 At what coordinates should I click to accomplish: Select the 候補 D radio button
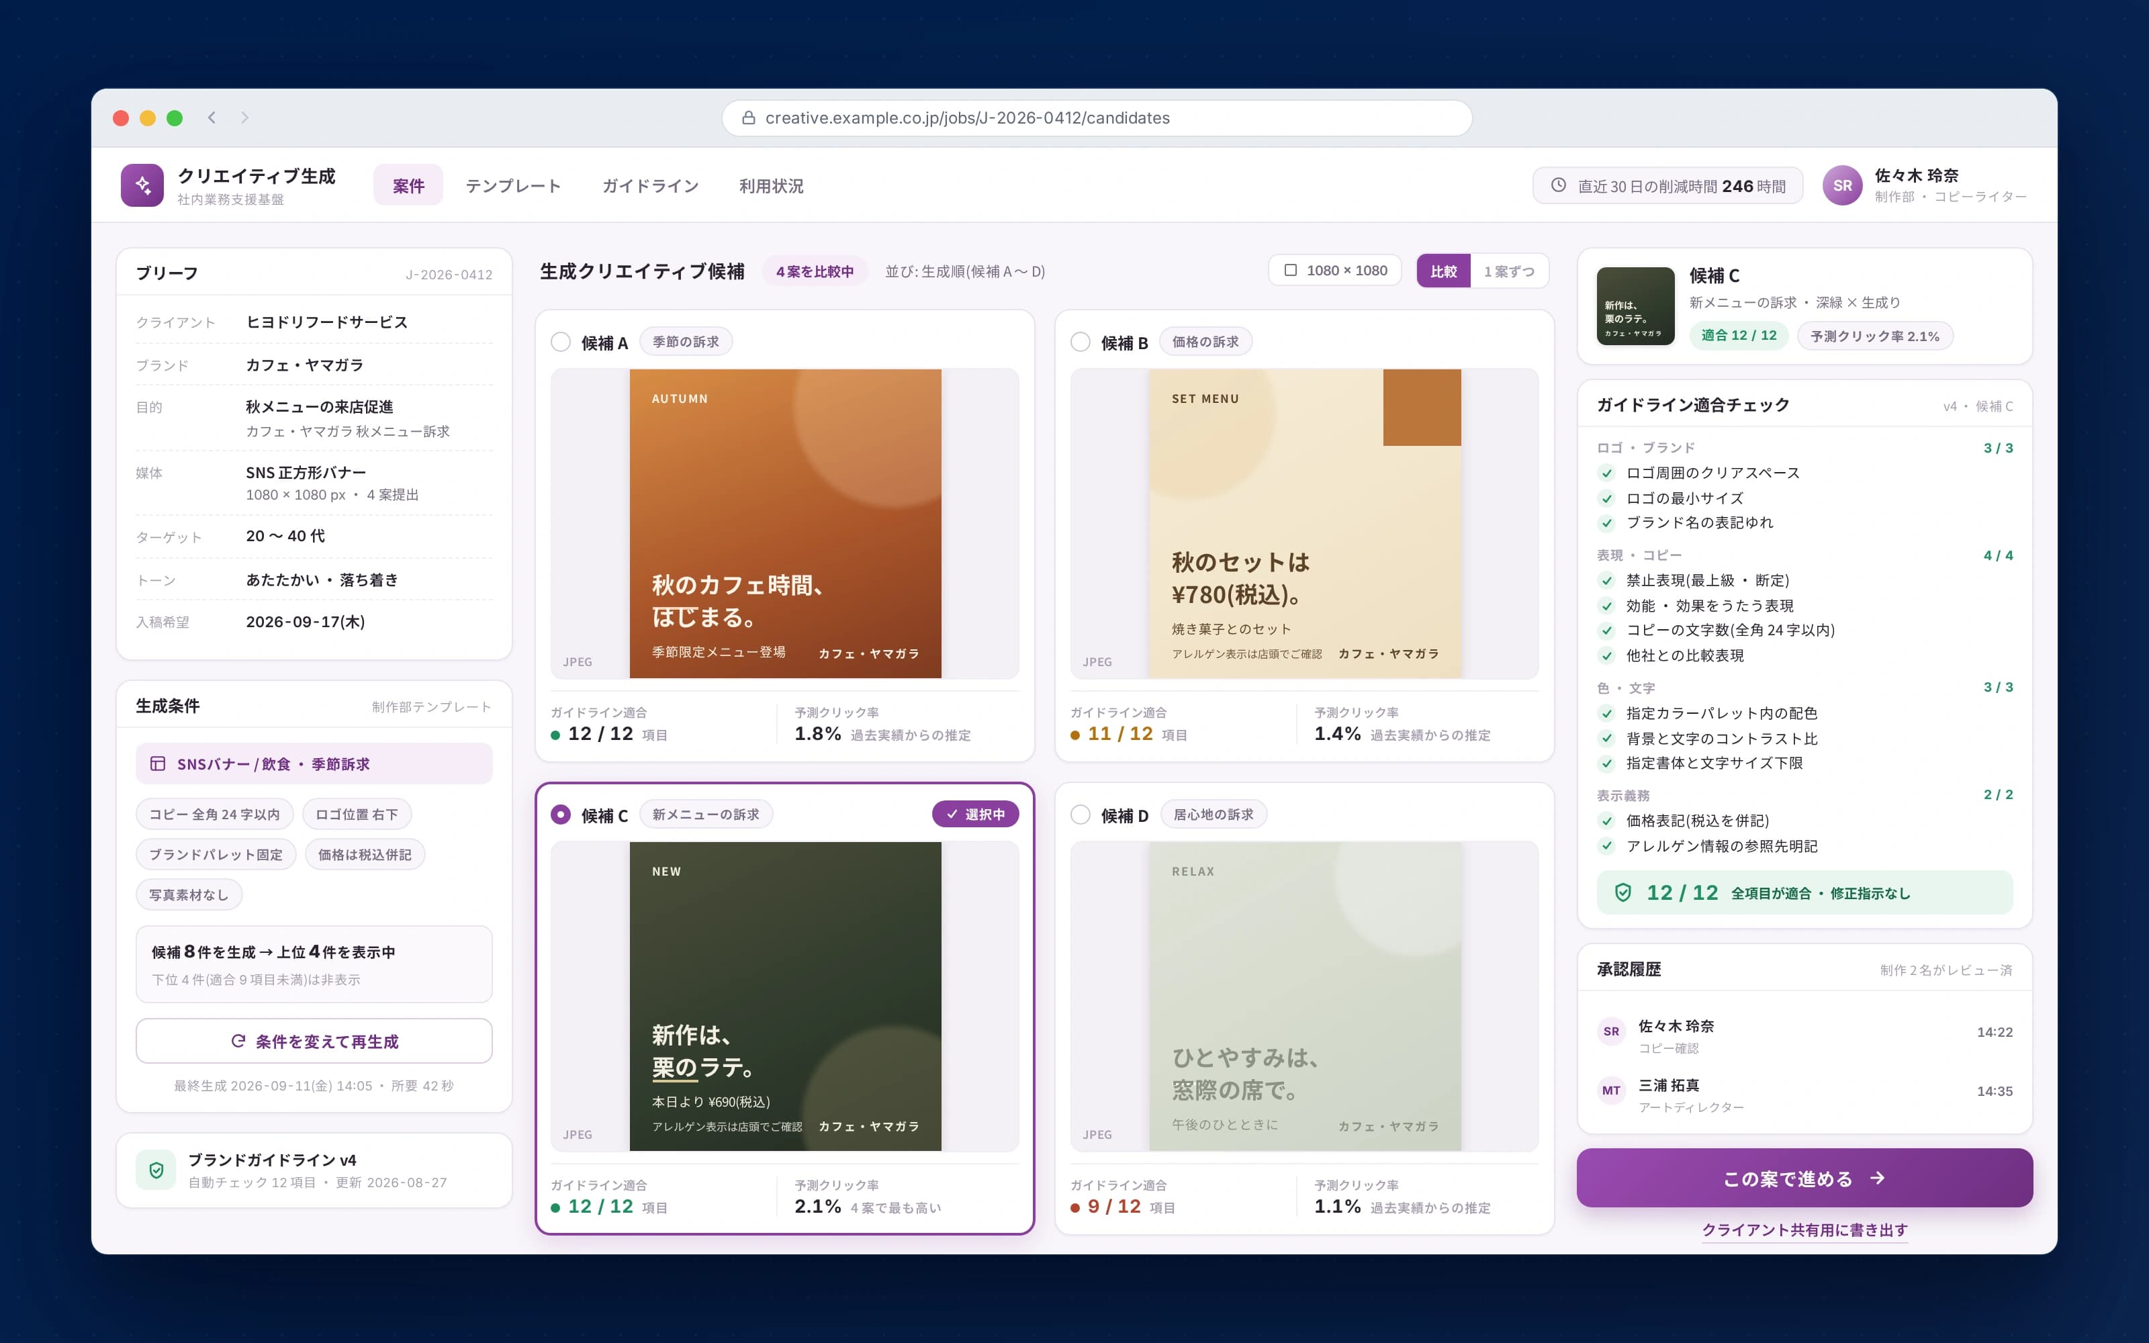(x=1080, y=815)
